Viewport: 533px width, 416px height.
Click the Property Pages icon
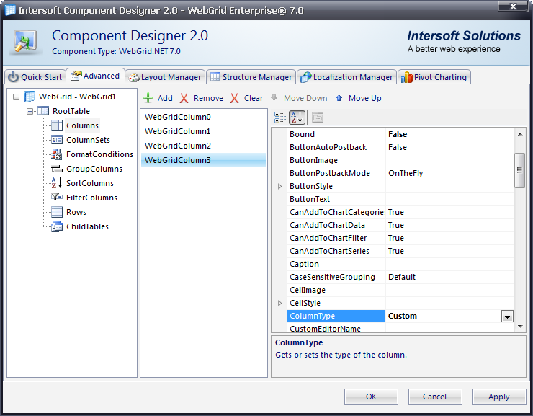(x=317, y=118)
